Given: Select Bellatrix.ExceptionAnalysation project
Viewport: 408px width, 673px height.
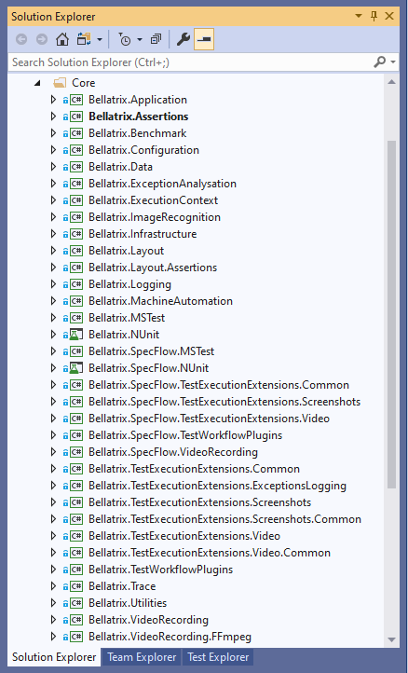Looking at the screenshot, I should coord(162,184).
